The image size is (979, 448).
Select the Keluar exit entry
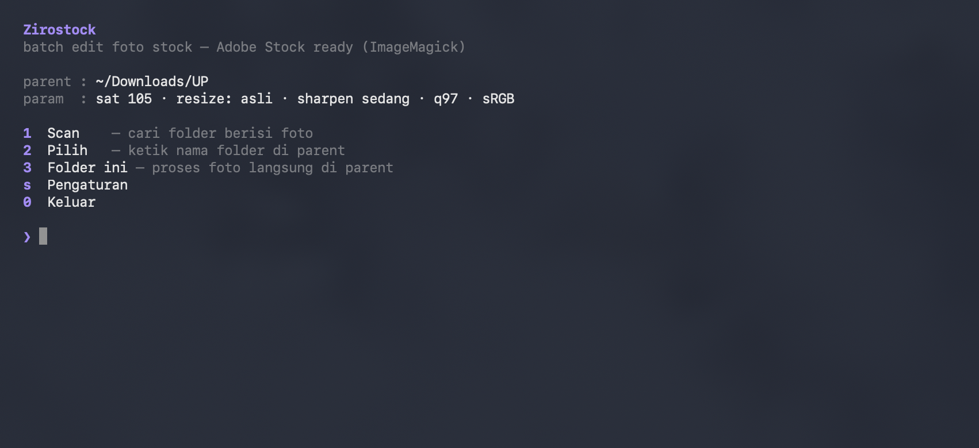point(71,202)
